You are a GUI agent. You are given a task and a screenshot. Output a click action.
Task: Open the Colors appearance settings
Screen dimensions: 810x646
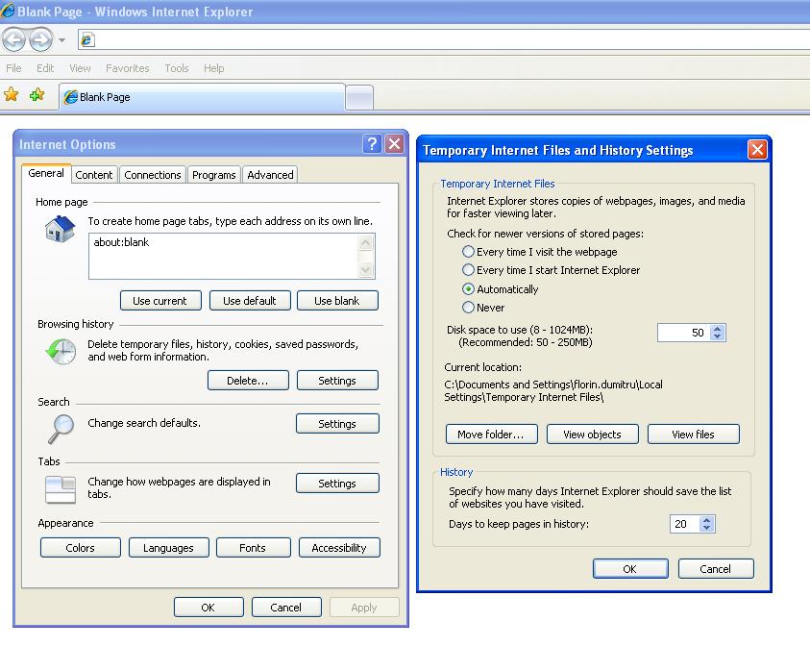click(x=81, y=548)
